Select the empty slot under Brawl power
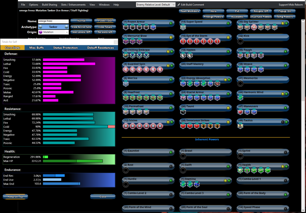The height and width of the screenshot is (213, 306). click(x=183, y=156)
